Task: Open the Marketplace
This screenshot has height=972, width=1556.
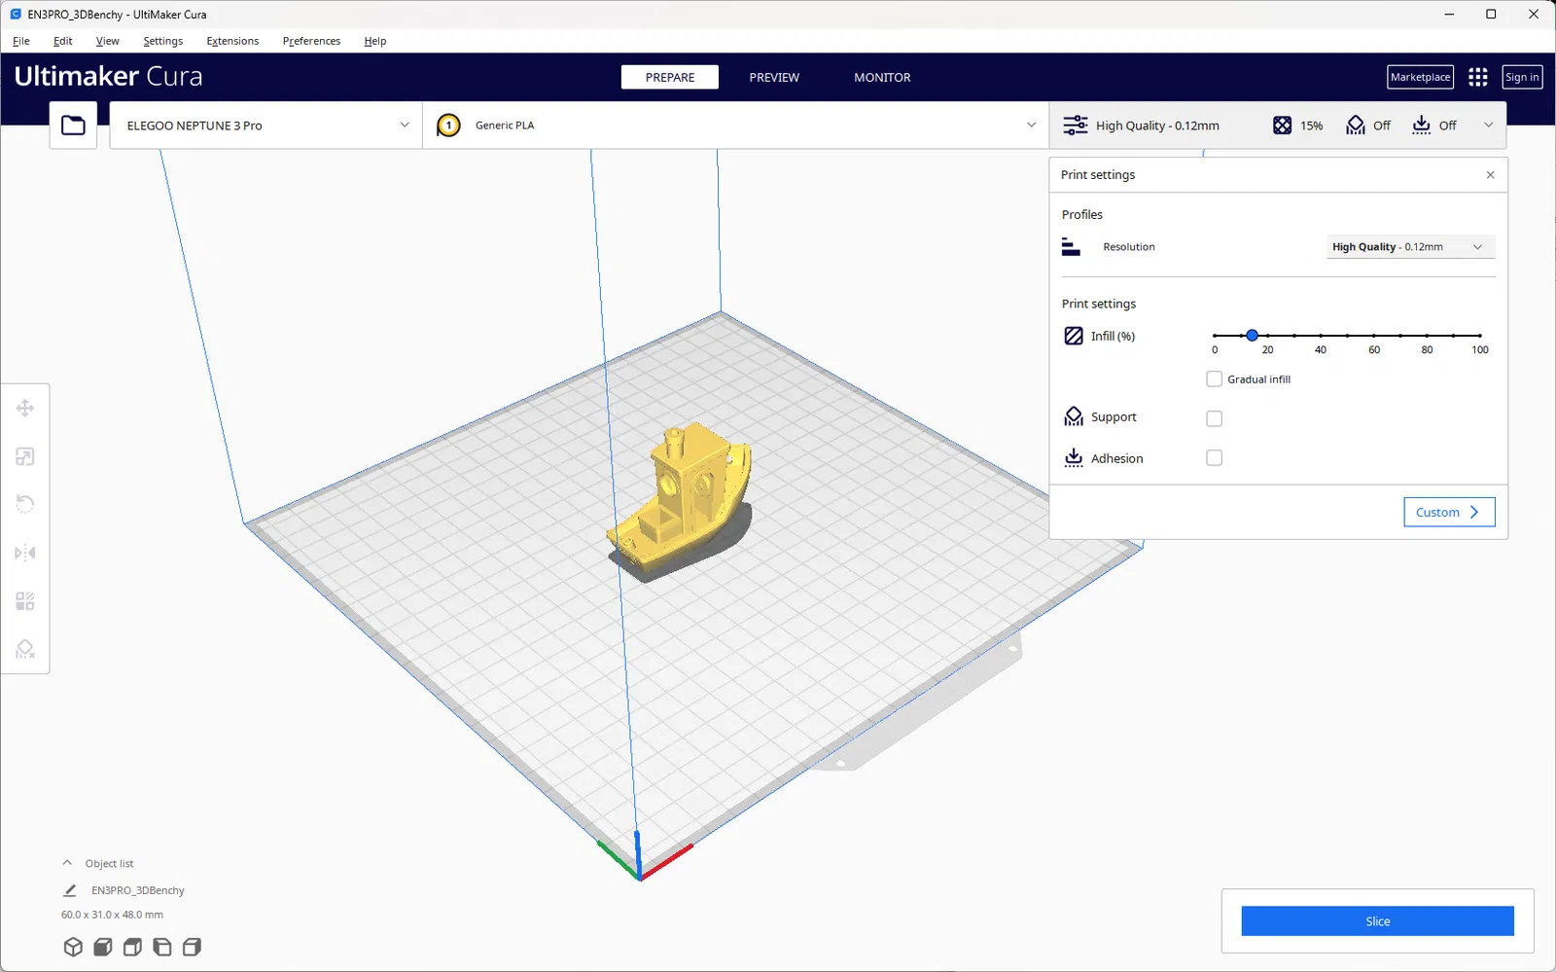Action: (x=1420, y=77)
